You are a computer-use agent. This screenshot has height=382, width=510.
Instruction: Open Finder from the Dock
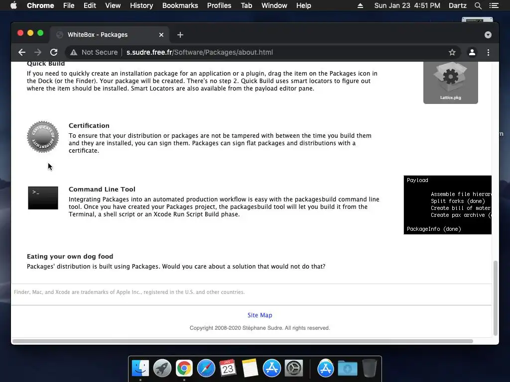click(140, 369)
